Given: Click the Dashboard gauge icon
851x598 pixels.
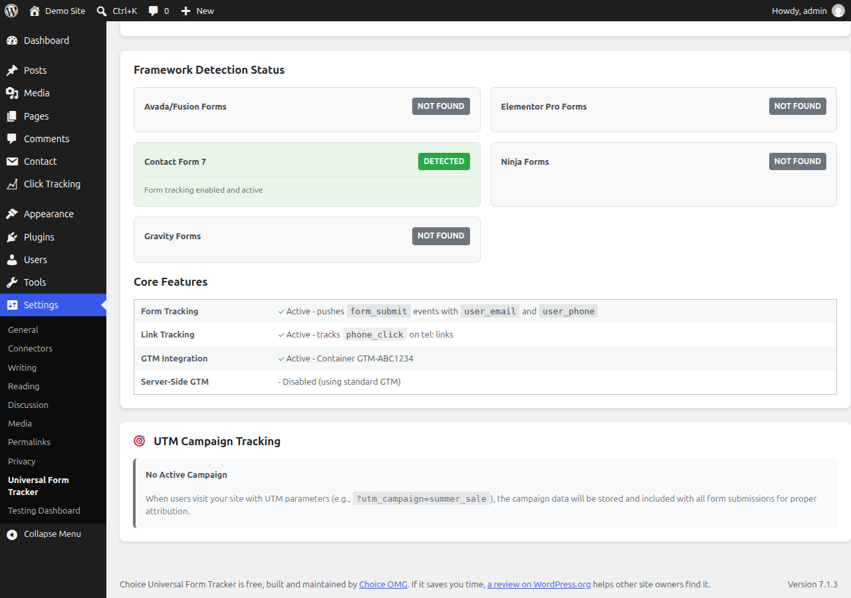Looking at the screenshot, I should [x=12, y=41].
